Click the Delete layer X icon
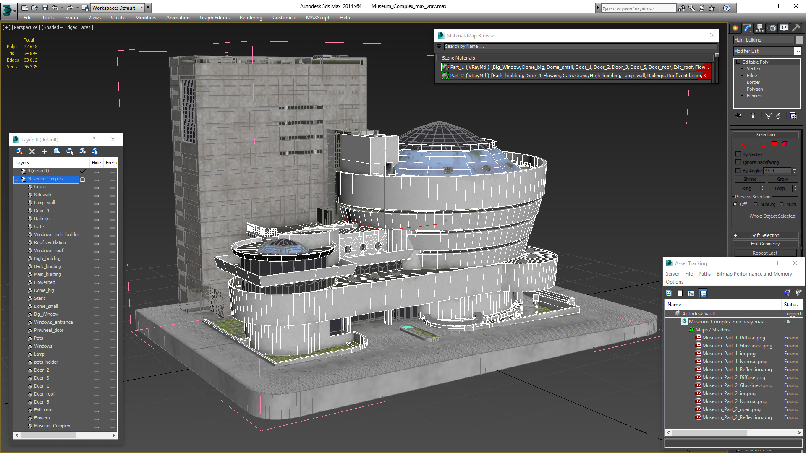The image size is (806, 453). click(x=32, y=151)
